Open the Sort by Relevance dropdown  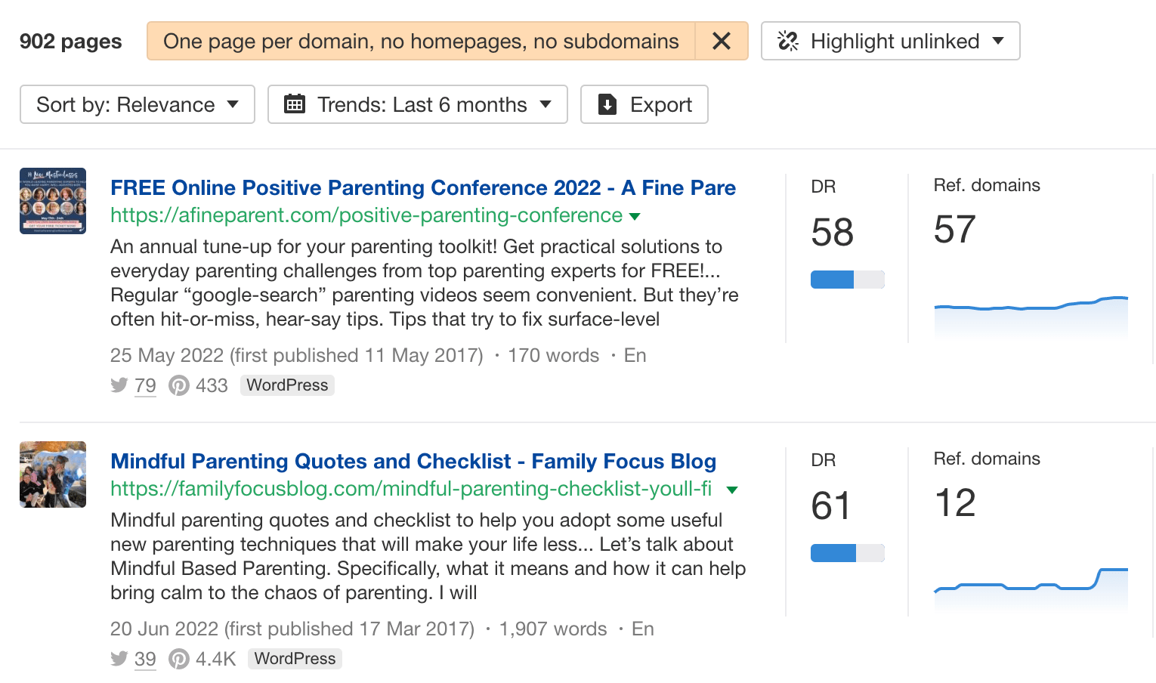(x=138, y=104)
